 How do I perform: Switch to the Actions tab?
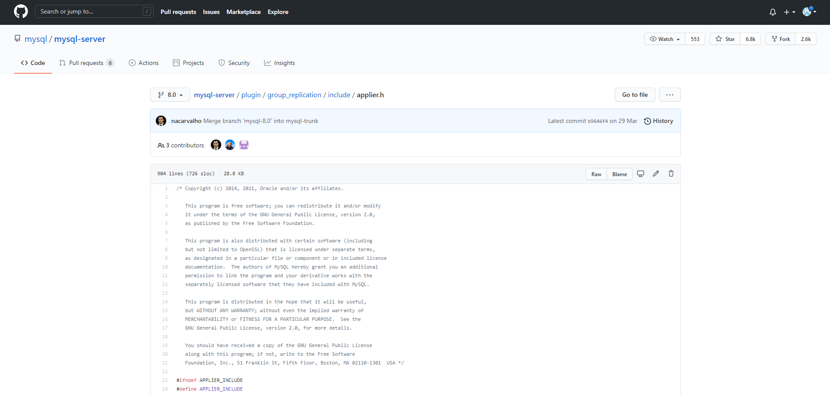(144, 63)
